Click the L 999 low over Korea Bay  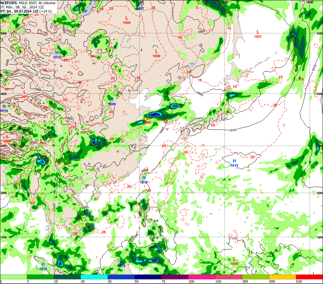pyautogui.click(x=147, y=120)
